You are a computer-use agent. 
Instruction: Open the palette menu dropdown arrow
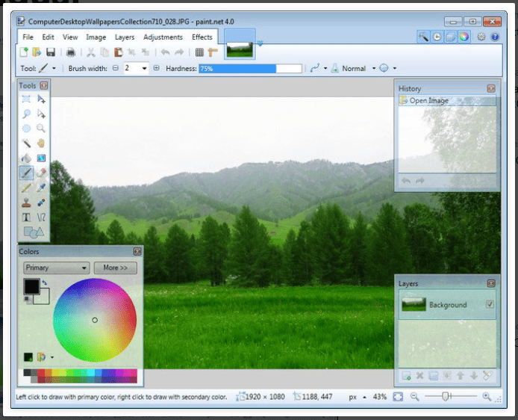click(x=52, y=357)
